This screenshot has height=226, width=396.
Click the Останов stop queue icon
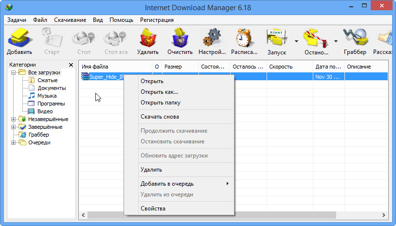click(x=316, y=38)
